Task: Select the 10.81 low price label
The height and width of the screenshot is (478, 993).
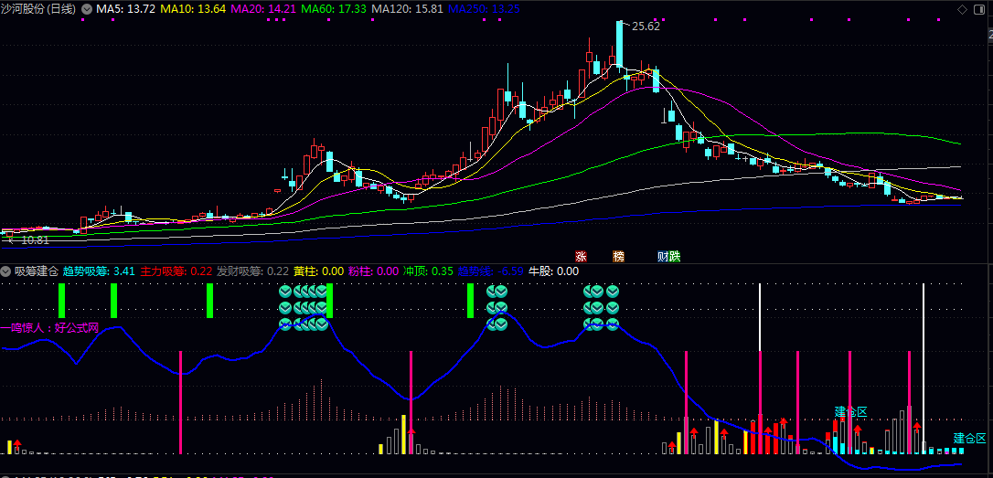Action: 34,240
